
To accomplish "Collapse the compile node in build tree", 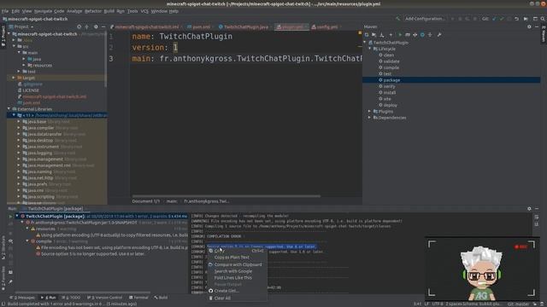I will click(27, 241).
